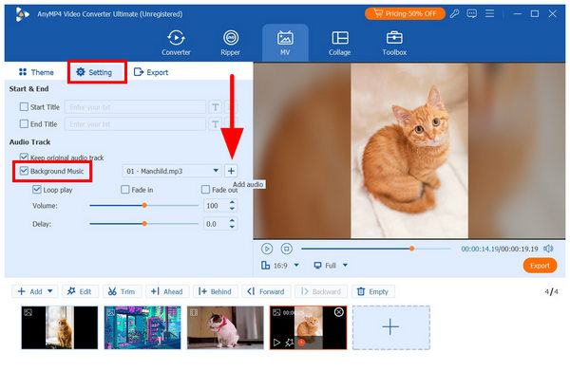Open the feedback message icon

pyautogui.click(x=472, y=14)
